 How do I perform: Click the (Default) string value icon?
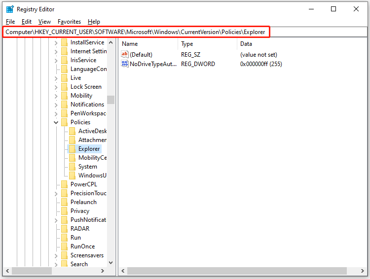pyautogui.click(x=125, y=55)
